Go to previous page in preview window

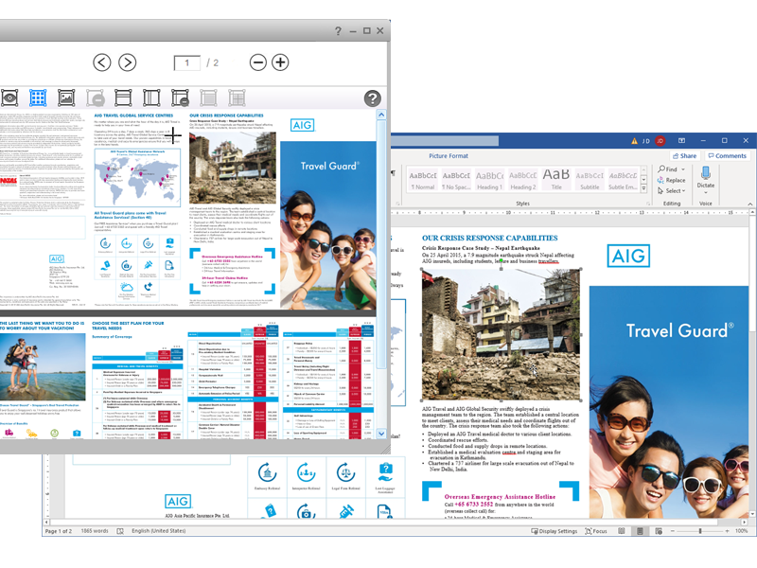tap(102, 62)
